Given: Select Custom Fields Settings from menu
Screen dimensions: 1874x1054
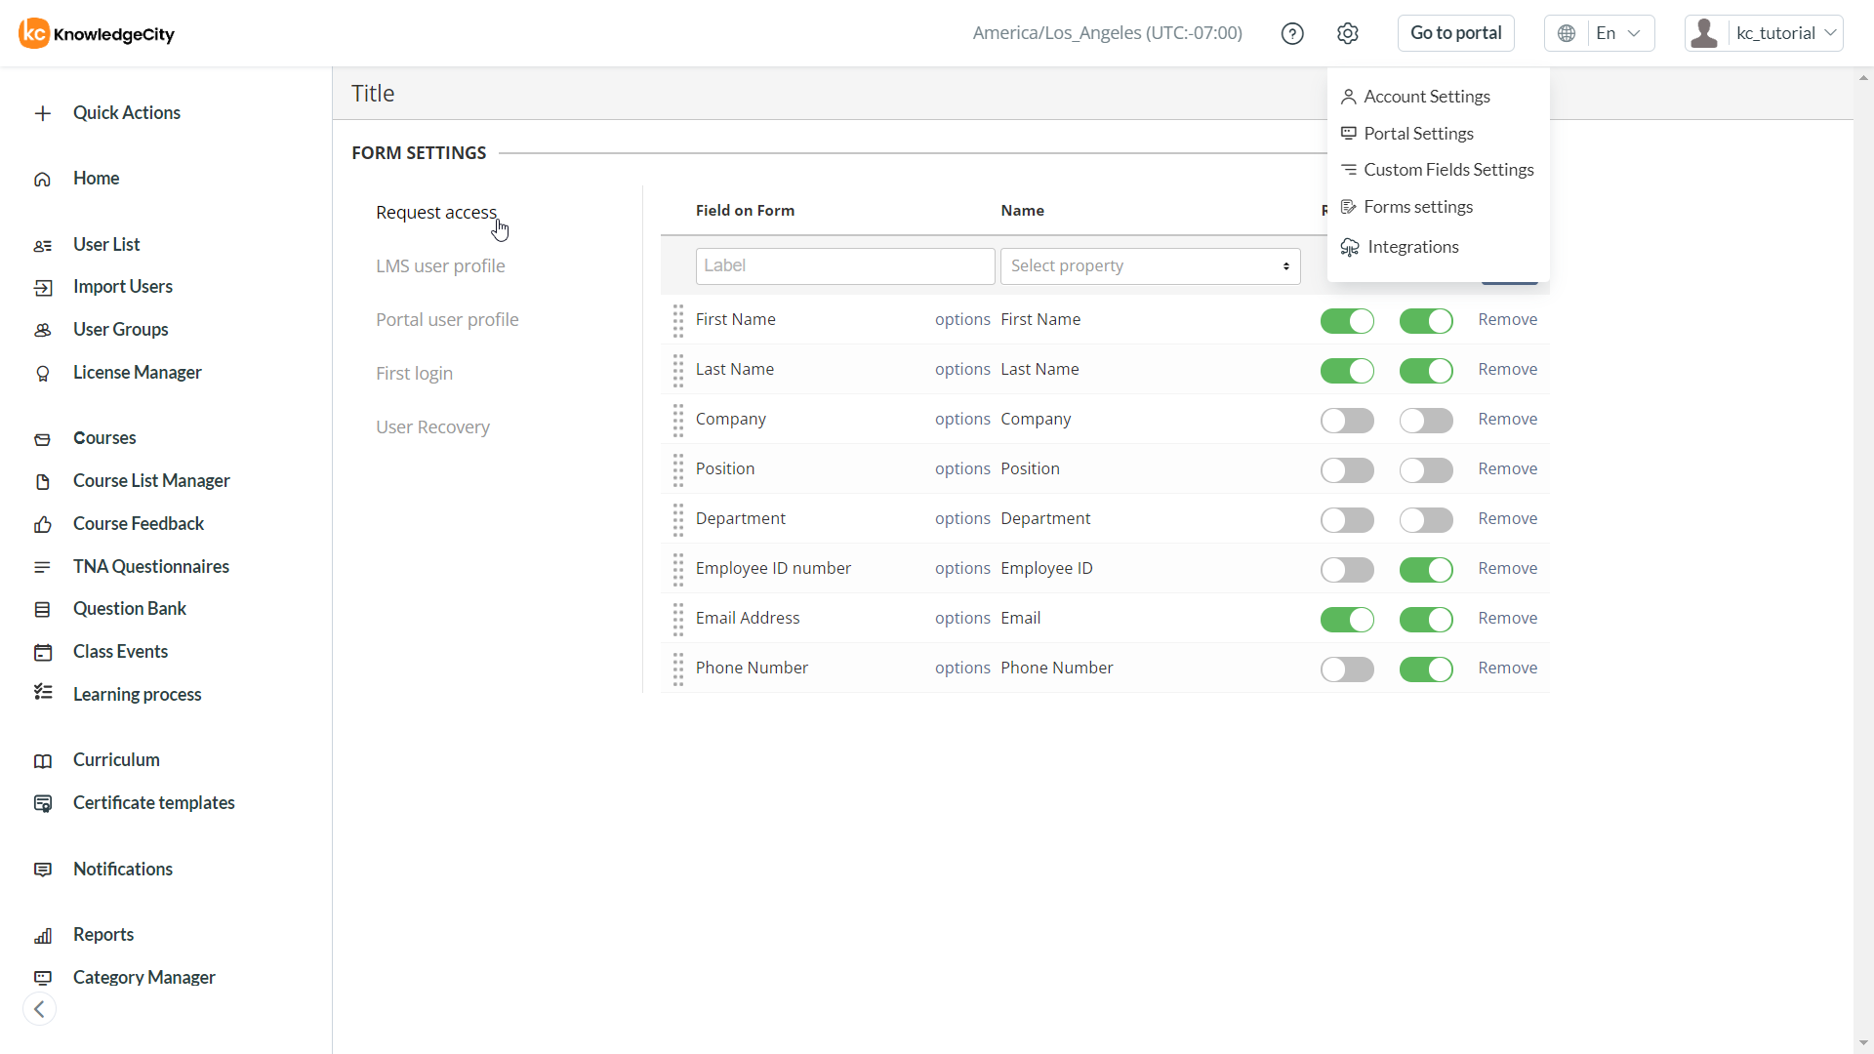Looking at the screenshot, I should (x=1448, y=170).
